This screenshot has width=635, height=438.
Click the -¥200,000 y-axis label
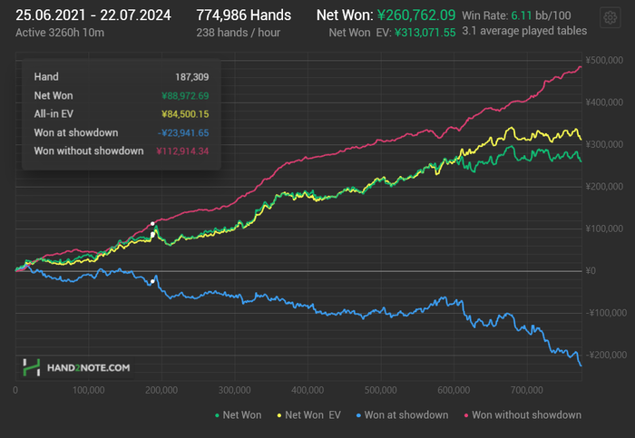pos(606,355)
